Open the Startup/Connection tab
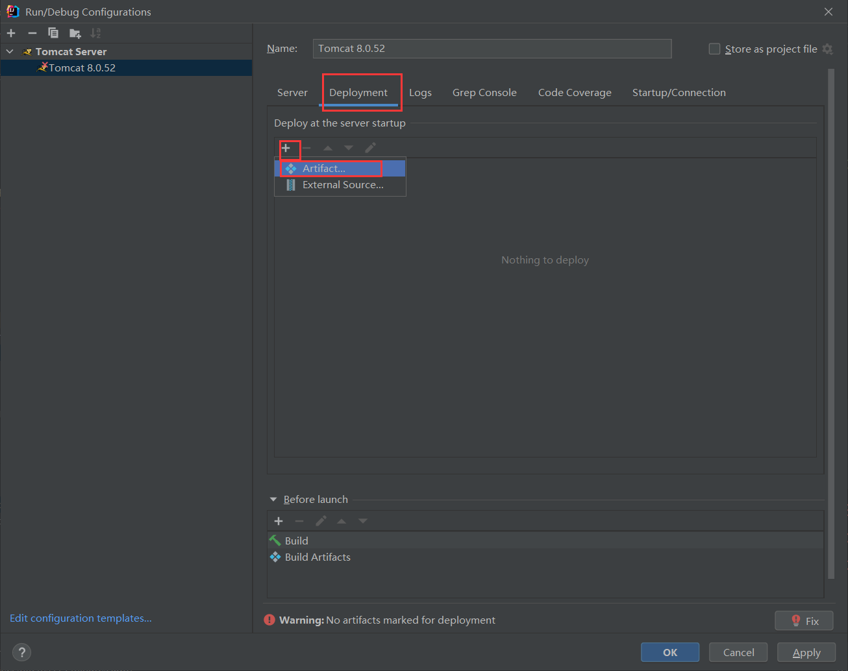This screenshot has height=671, width=848. (x=679, y=93)
